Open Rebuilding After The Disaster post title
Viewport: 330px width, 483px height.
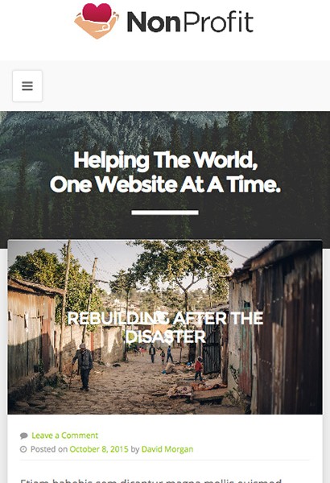pyautogui.click(x=165, y=328)
